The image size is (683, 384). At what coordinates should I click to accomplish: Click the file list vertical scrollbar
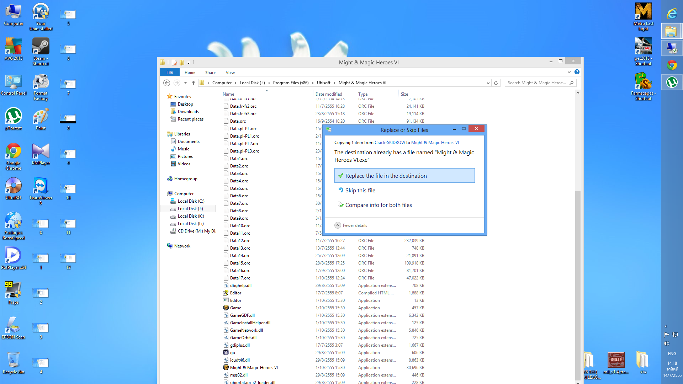pyautogui.click(x=578, y=284)
